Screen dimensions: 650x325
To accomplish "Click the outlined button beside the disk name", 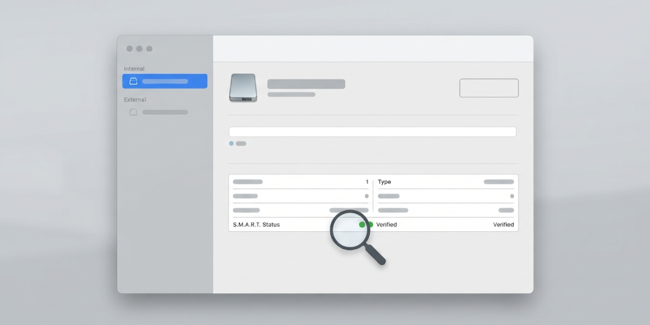I will (489, 88).
